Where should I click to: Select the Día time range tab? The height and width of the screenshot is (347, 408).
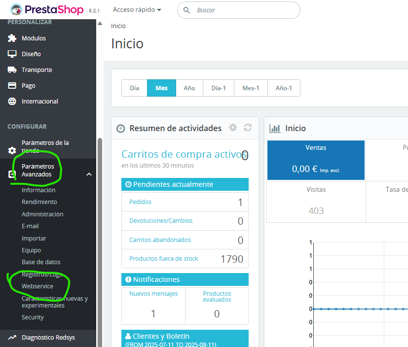click(134, 88)
